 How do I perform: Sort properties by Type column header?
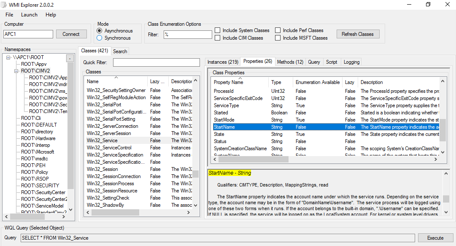tap(281, 82)
